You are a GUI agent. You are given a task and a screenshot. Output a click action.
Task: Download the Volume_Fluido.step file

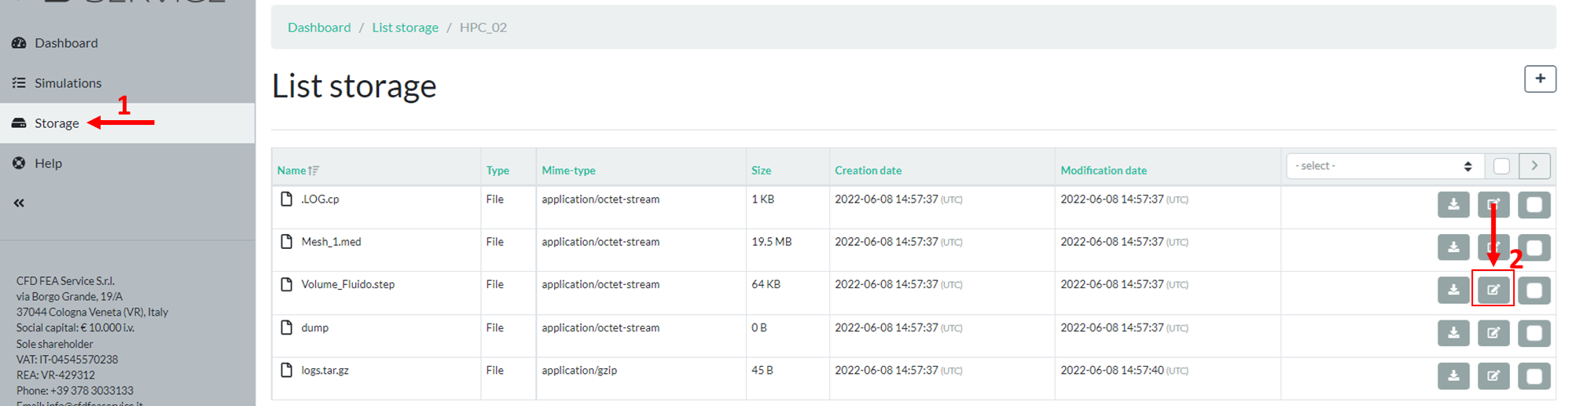click(x=1453, y=291)
